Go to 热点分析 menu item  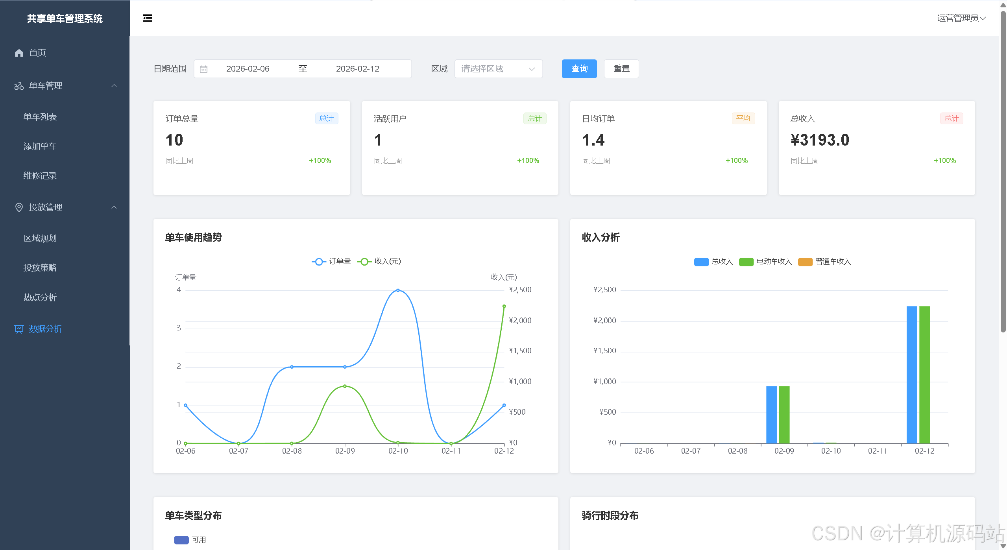point(40,297)
